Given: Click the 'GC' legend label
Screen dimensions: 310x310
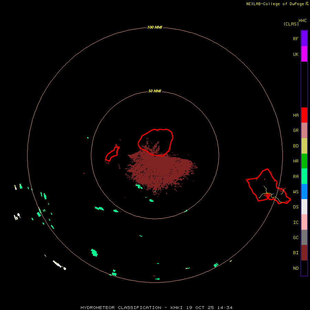Looking at the screenshot, I should (296, 238).
